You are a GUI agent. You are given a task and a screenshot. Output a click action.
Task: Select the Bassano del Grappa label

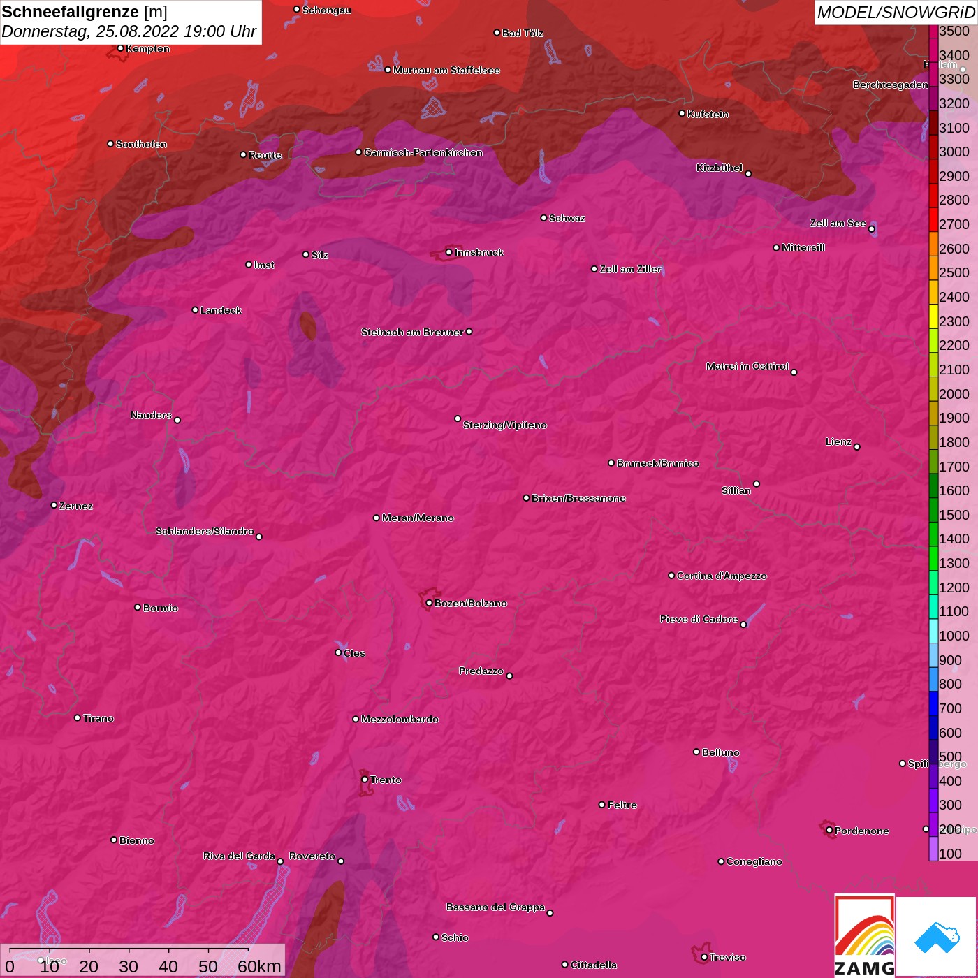click(495, 907)
